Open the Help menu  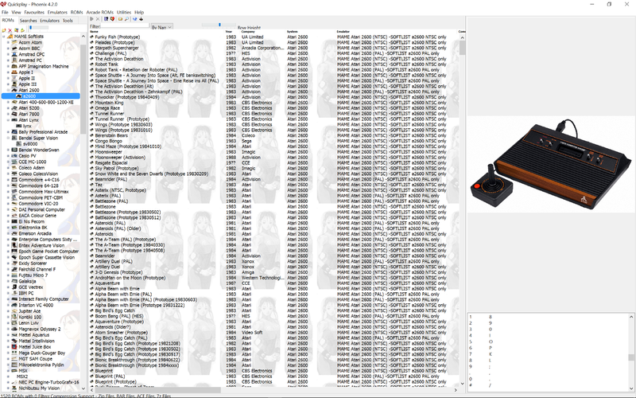coord(139,12)
